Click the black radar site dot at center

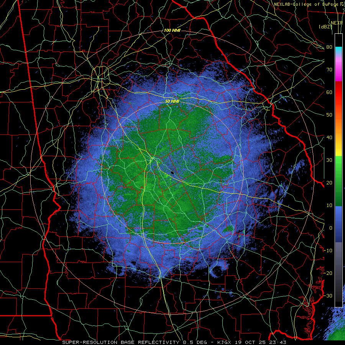tap(172, 173)
